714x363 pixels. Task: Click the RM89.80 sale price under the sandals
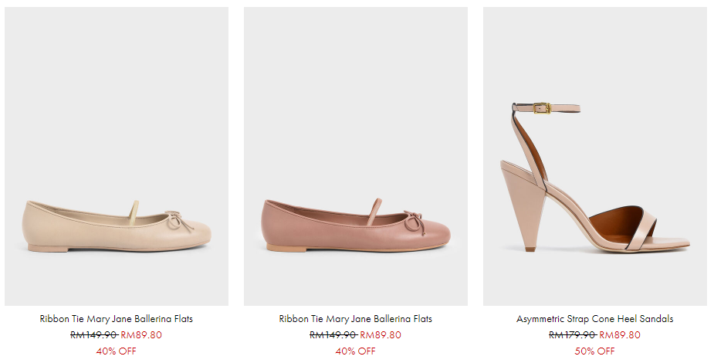click(x=620, y=335)
